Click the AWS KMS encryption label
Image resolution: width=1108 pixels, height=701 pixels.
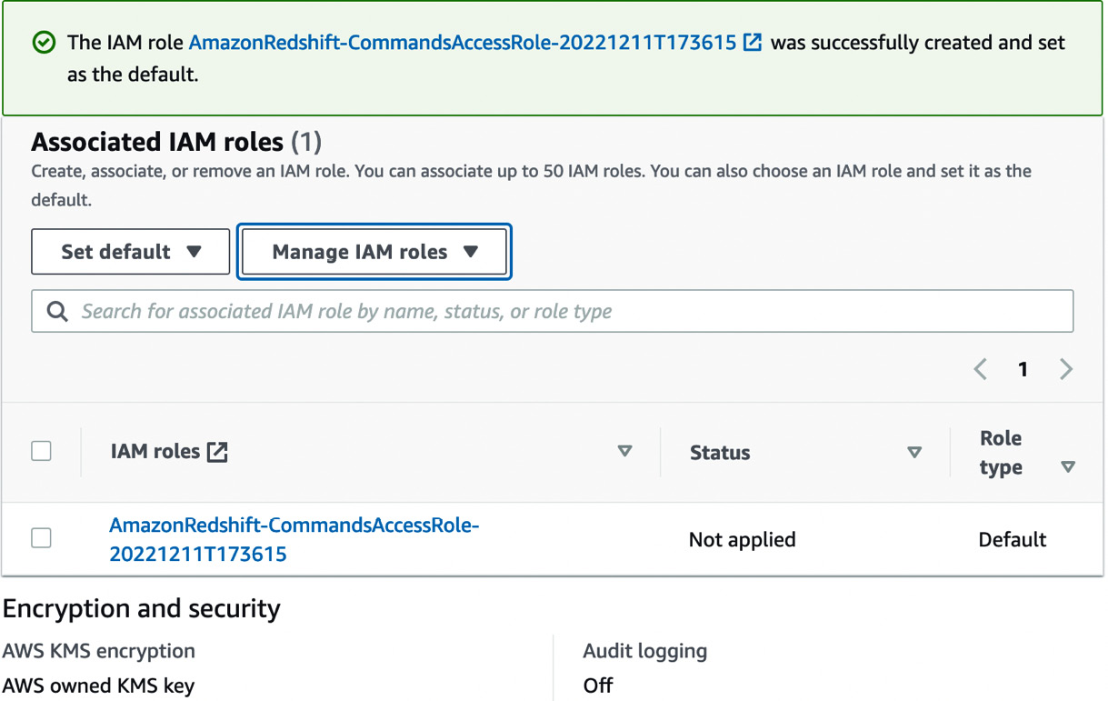click(x=99, y=651)
